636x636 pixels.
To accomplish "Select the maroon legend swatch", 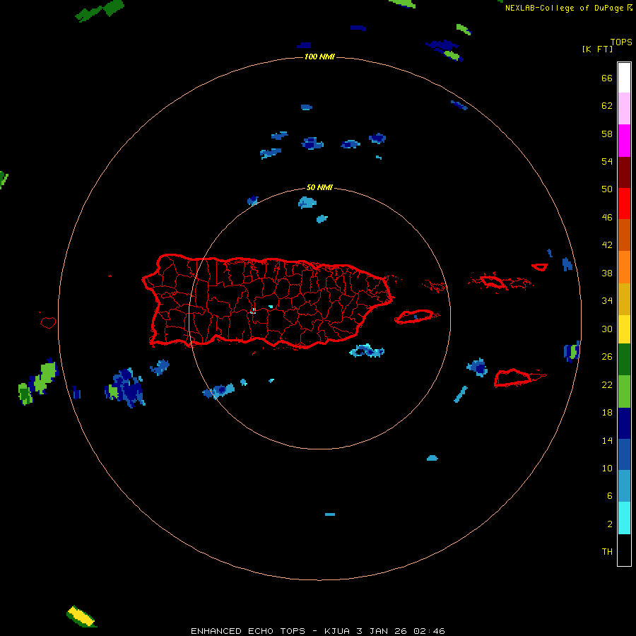I will [624, 172].
